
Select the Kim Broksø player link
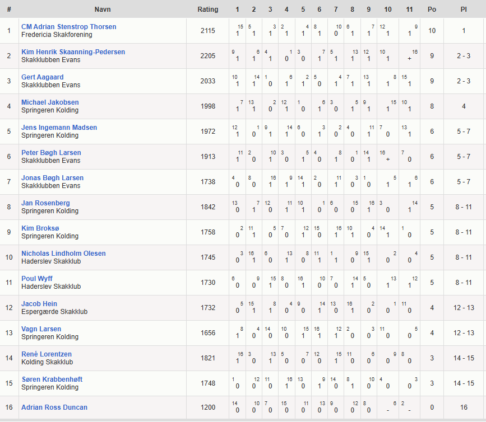(42, 228)
